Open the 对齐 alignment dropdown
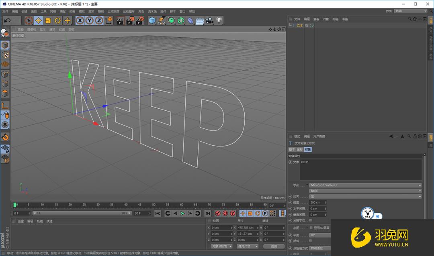This screenshot has width=434, height=256. point(364,196)
